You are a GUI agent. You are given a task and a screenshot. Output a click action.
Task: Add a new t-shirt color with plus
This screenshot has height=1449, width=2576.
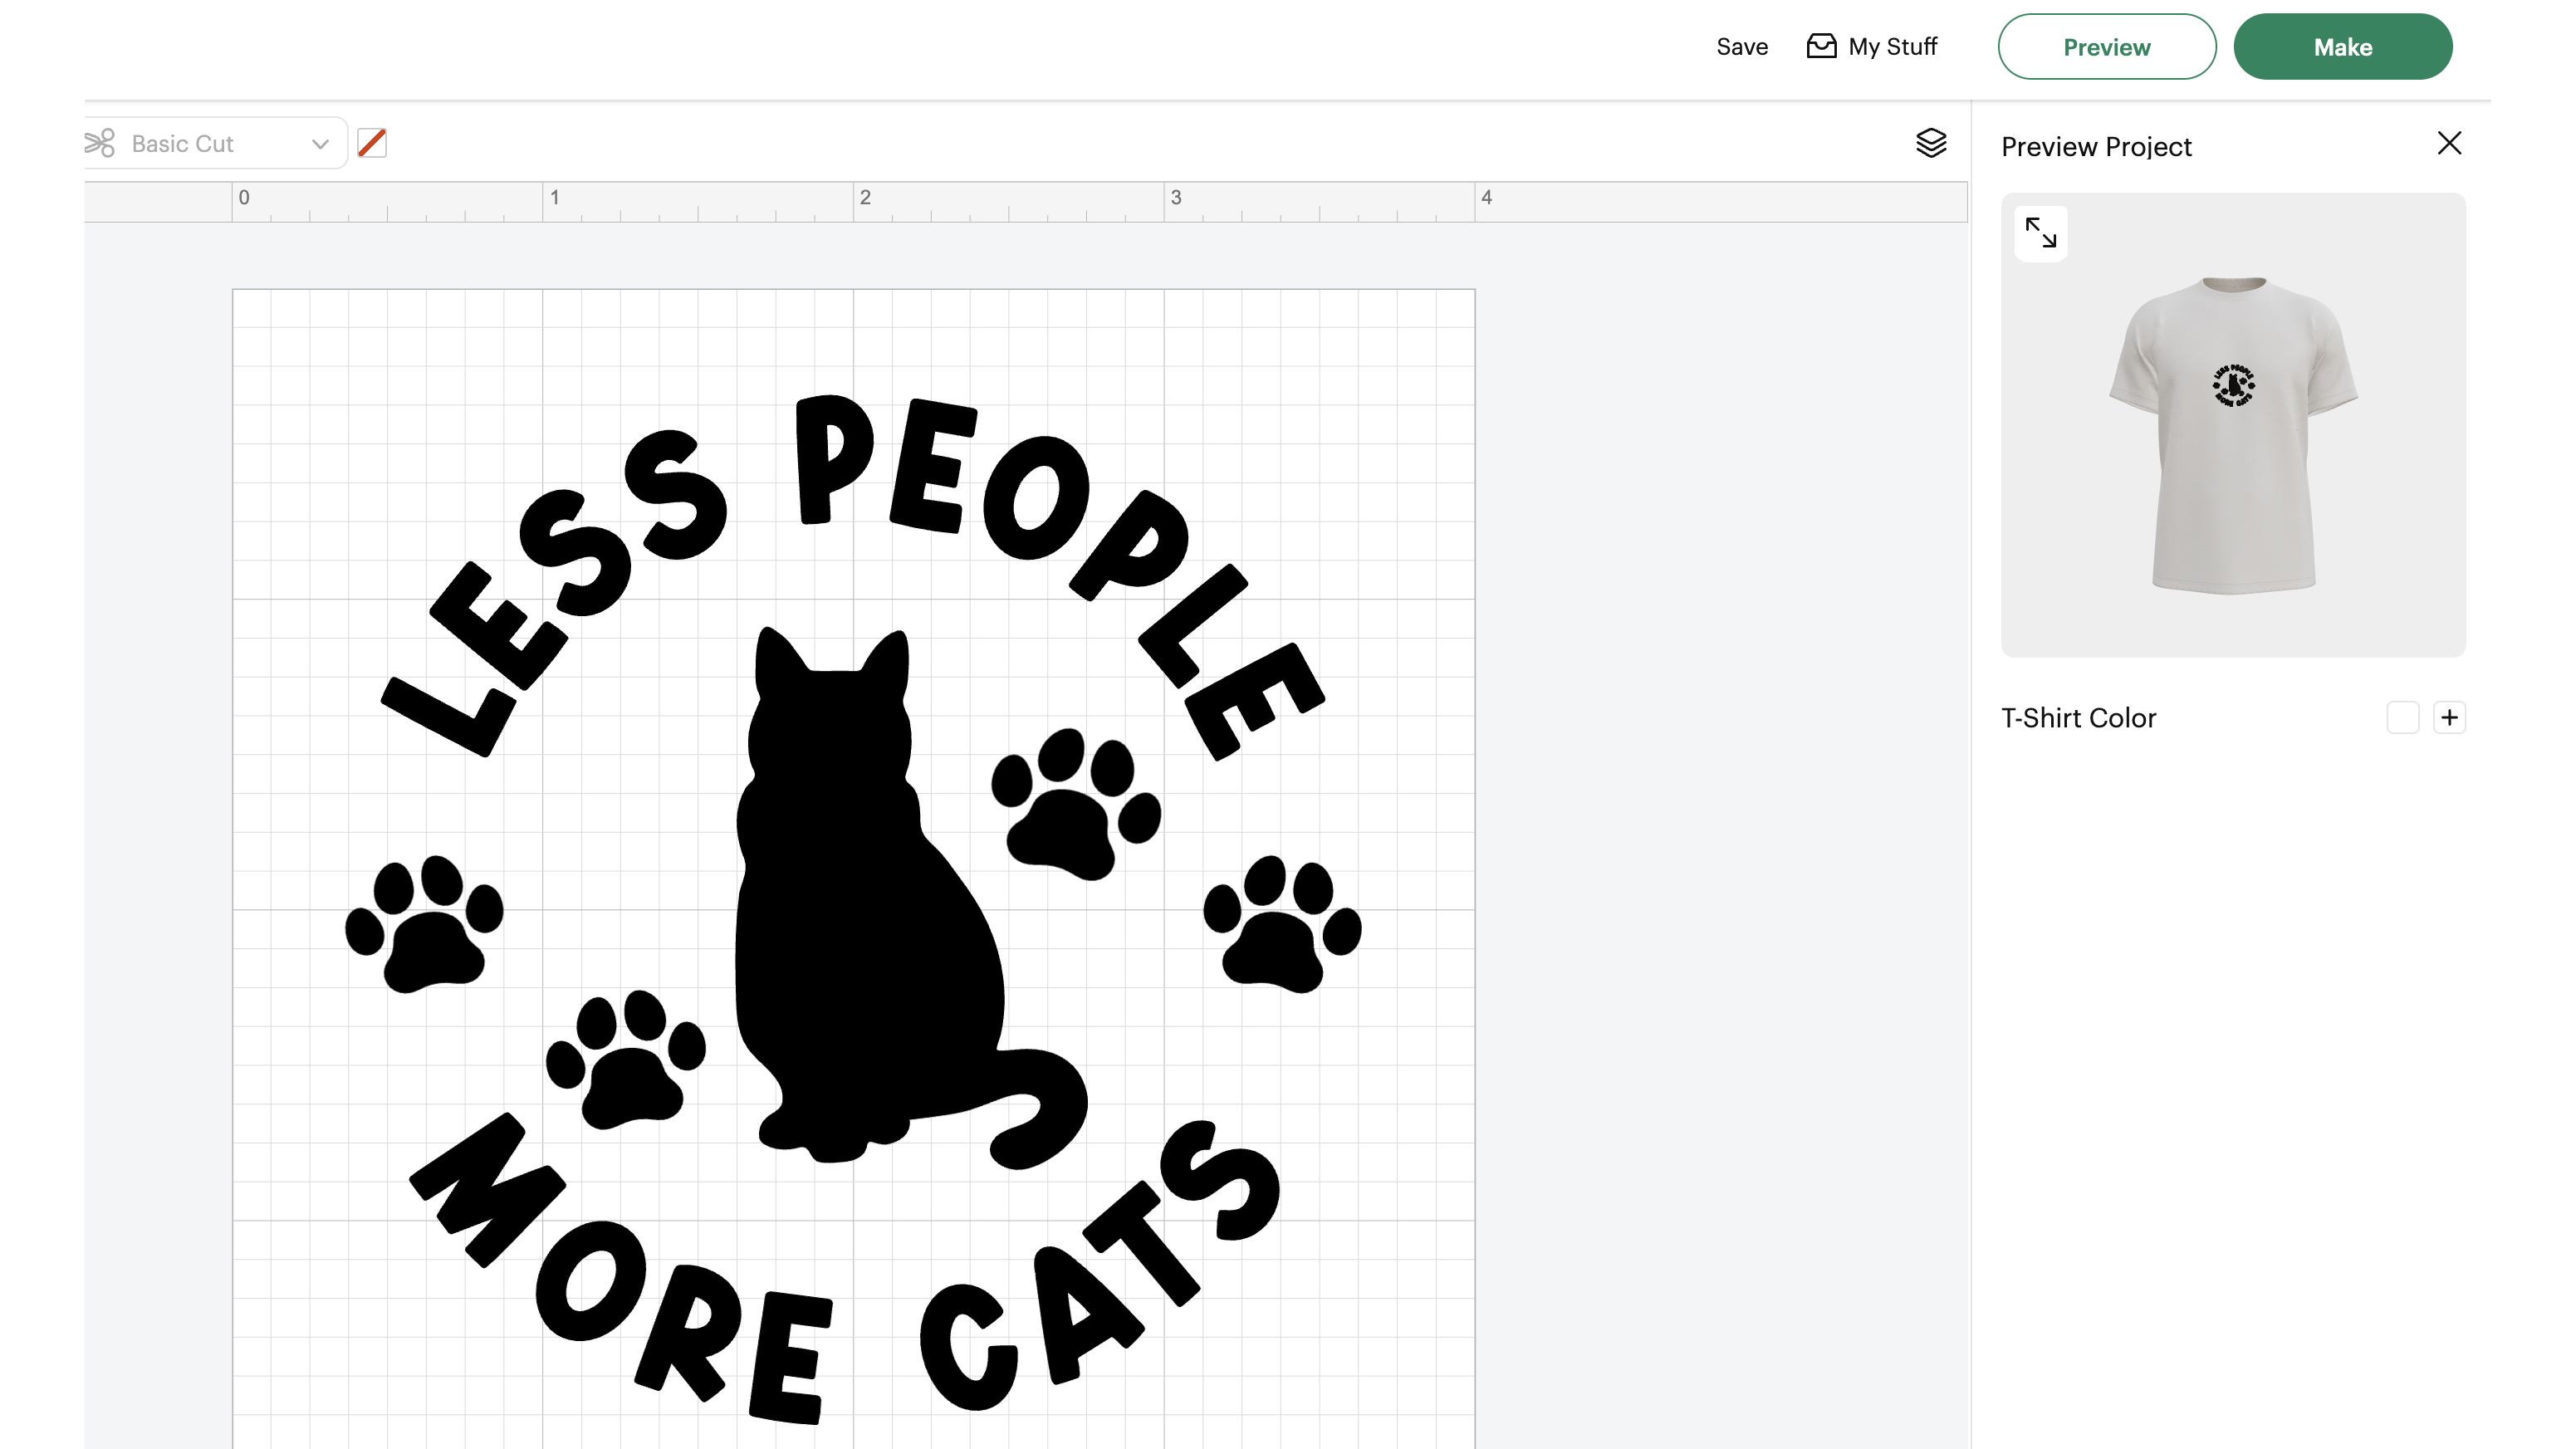[x=2448, y=717]
